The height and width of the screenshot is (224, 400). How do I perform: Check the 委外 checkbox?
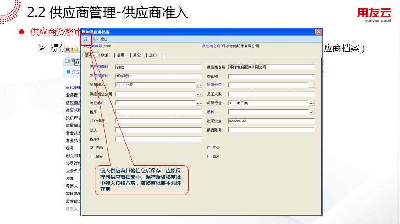point(208,148)
